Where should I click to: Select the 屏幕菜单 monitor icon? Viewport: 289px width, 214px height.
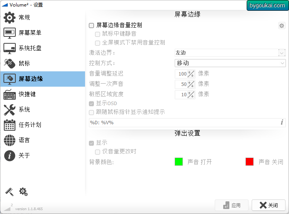[9, 33]
